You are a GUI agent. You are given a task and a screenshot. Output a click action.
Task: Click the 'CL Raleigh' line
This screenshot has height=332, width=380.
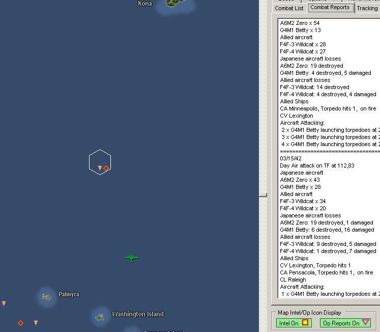pyautogui.click(x=293, y=280)
